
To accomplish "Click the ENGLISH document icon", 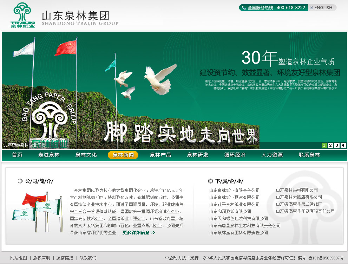I will [311, 7].
